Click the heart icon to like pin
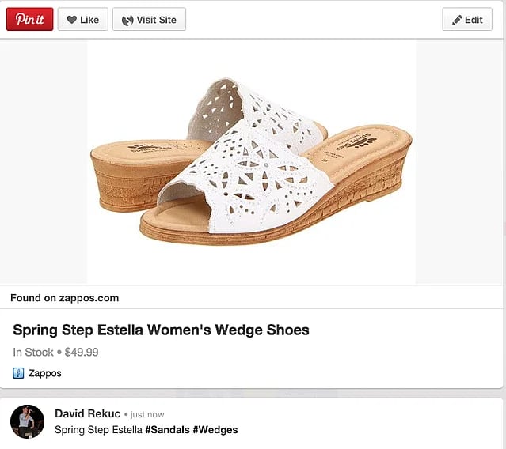This screenshot has height=449, width=506. pyautogui.click(x=72, y=20)
